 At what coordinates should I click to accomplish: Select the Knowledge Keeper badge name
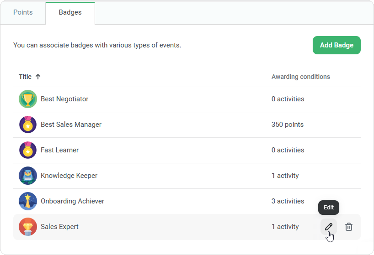click(x=69, y=176)
